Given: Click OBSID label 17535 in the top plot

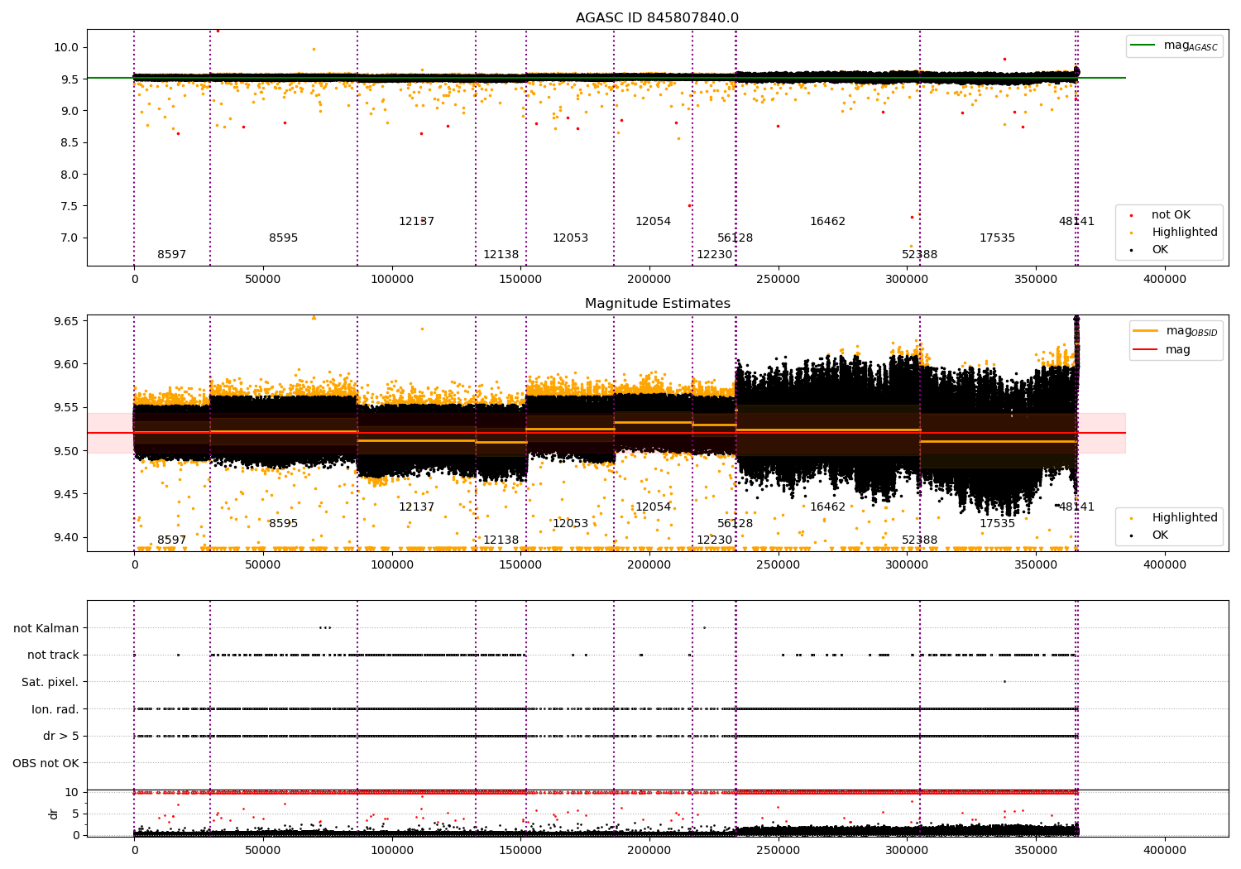Looking at the screenshot, I should (998, 238).
